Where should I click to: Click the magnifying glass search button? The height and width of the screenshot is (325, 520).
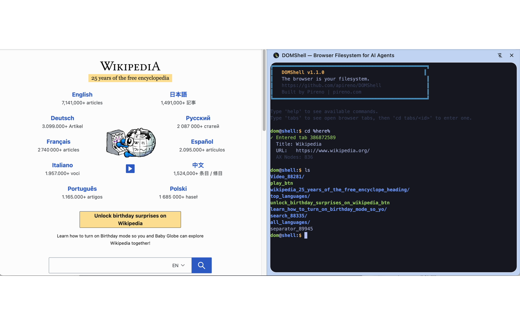coord(201,265)
